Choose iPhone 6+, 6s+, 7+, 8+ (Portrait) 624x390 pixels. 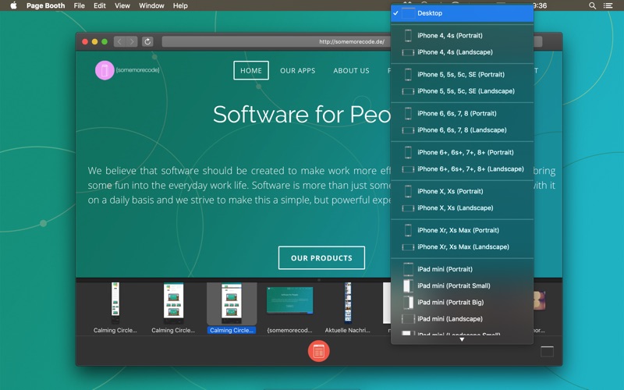[x=462, y=152]
